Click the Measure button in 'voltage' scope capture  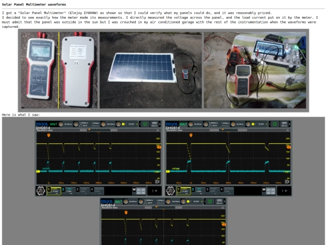pos(284,125)
